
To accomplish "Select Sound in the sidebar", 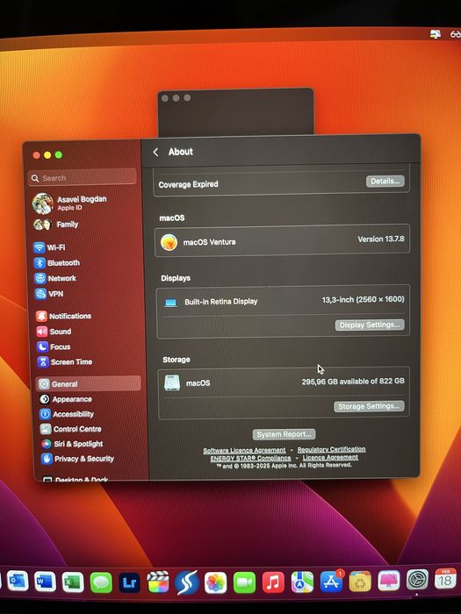I will 54,332.
